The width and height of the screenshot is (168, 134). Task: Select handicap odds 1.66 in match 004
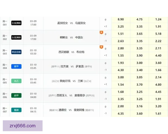point(158,70)
